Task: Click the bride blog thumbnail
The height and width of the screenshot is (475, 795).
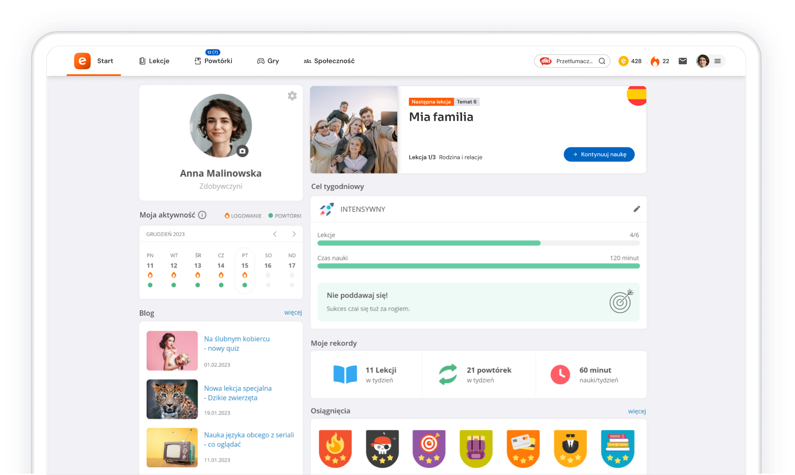Action: tap(172, 350)
